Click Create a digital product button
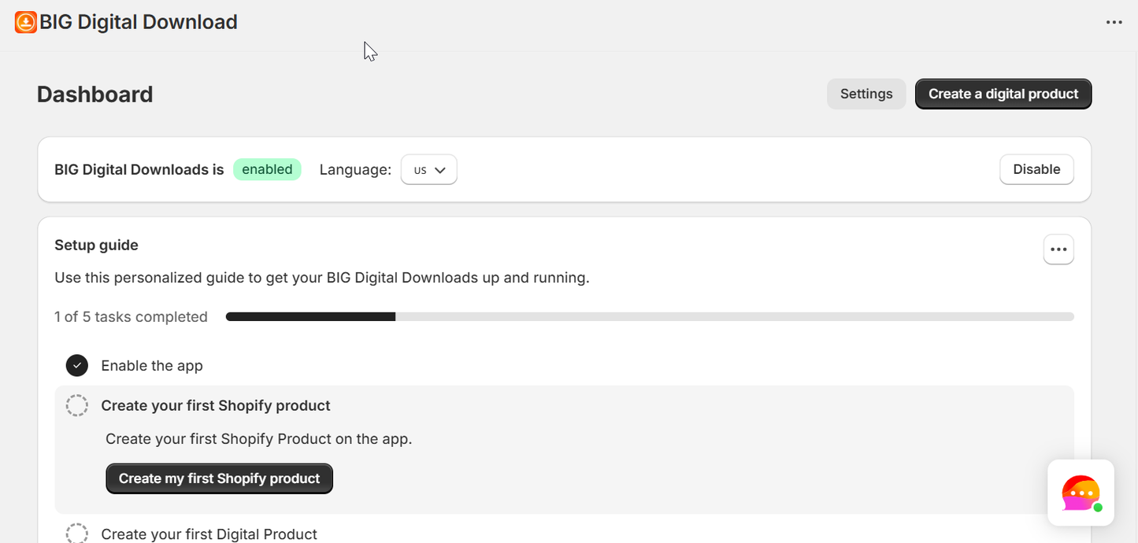The image size is (1138, 543). [x=1003, y=94]
